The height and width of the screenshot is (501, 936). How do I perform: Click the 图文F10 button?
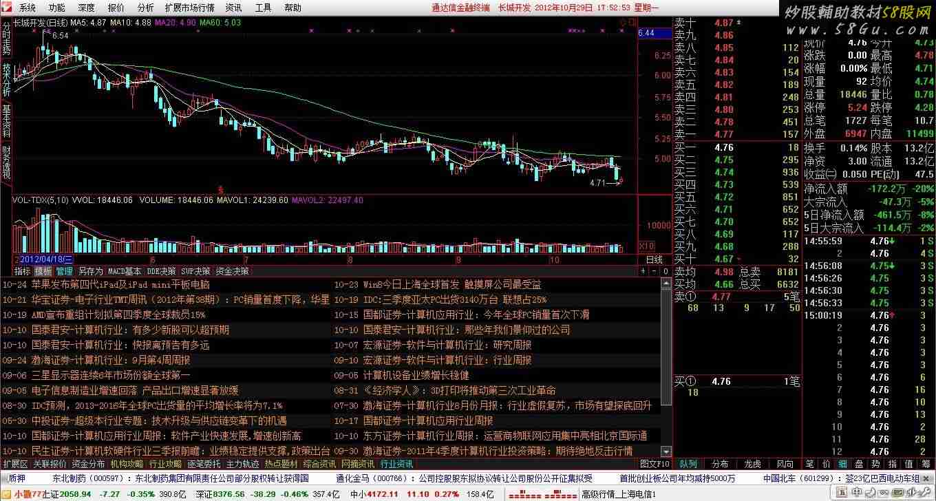655,464
